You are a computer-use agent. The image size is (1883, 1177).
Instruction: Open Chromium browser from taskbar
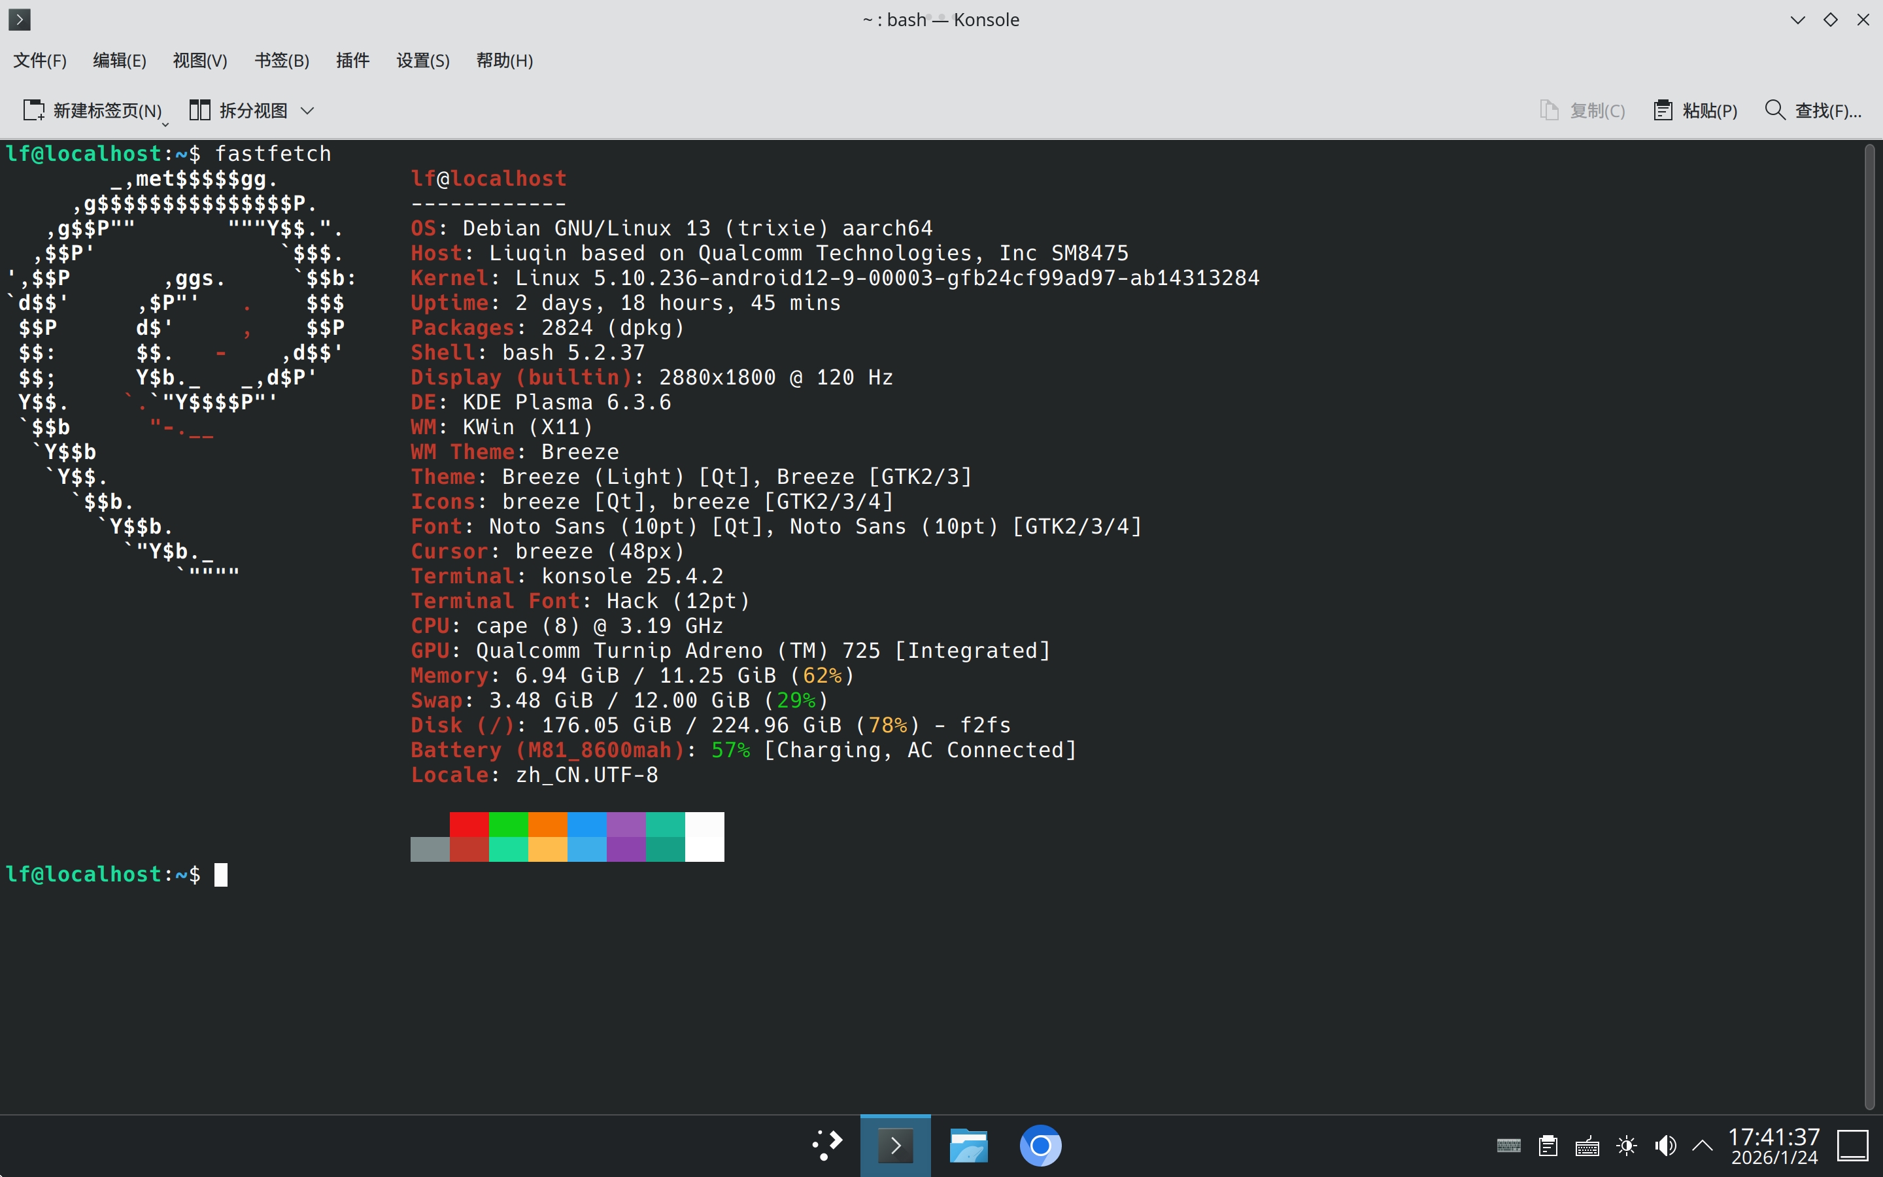1040,1146
